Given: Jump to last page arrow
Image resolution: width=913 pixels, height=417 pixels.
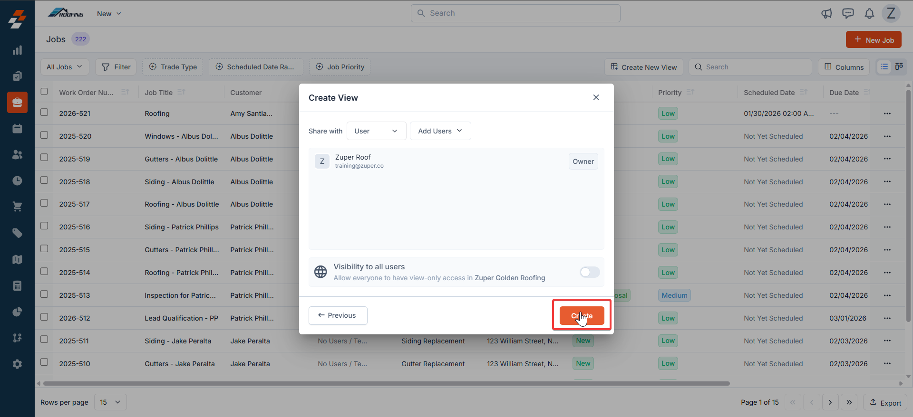Looking at the screenshot, I should 849,402.
